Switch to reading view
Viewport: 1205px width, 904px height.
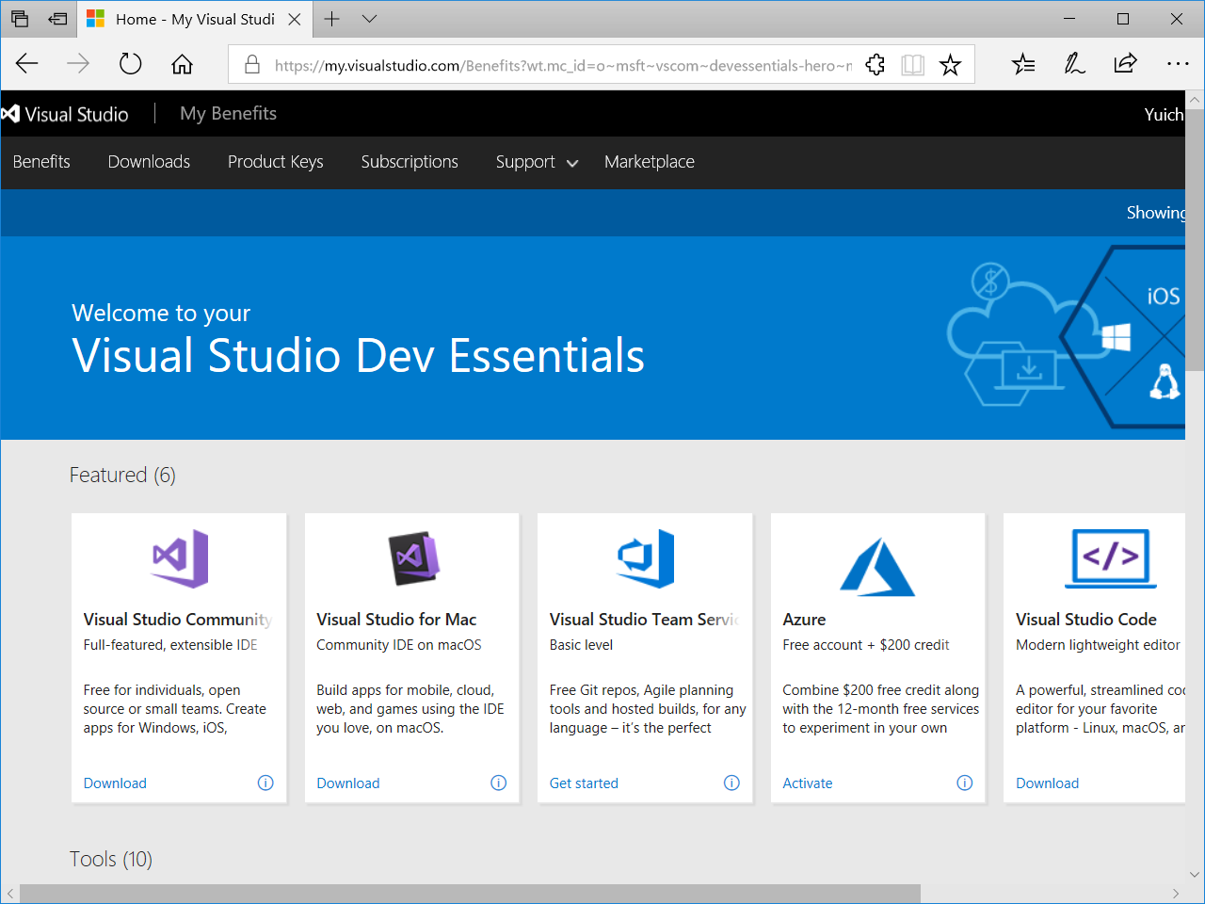pos(912,64)
